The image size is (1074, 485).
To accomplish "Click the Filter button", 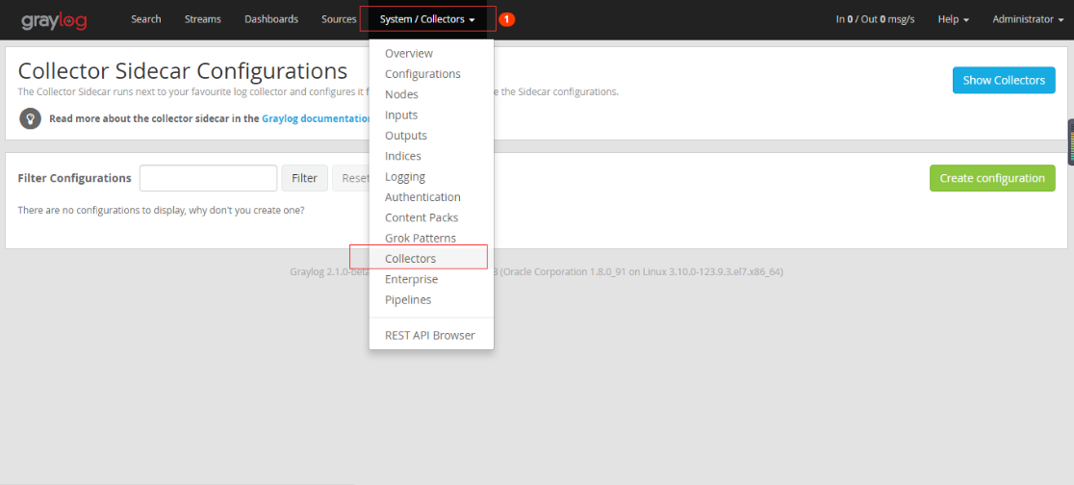I will pyautogui.click(x=304, y=178).
